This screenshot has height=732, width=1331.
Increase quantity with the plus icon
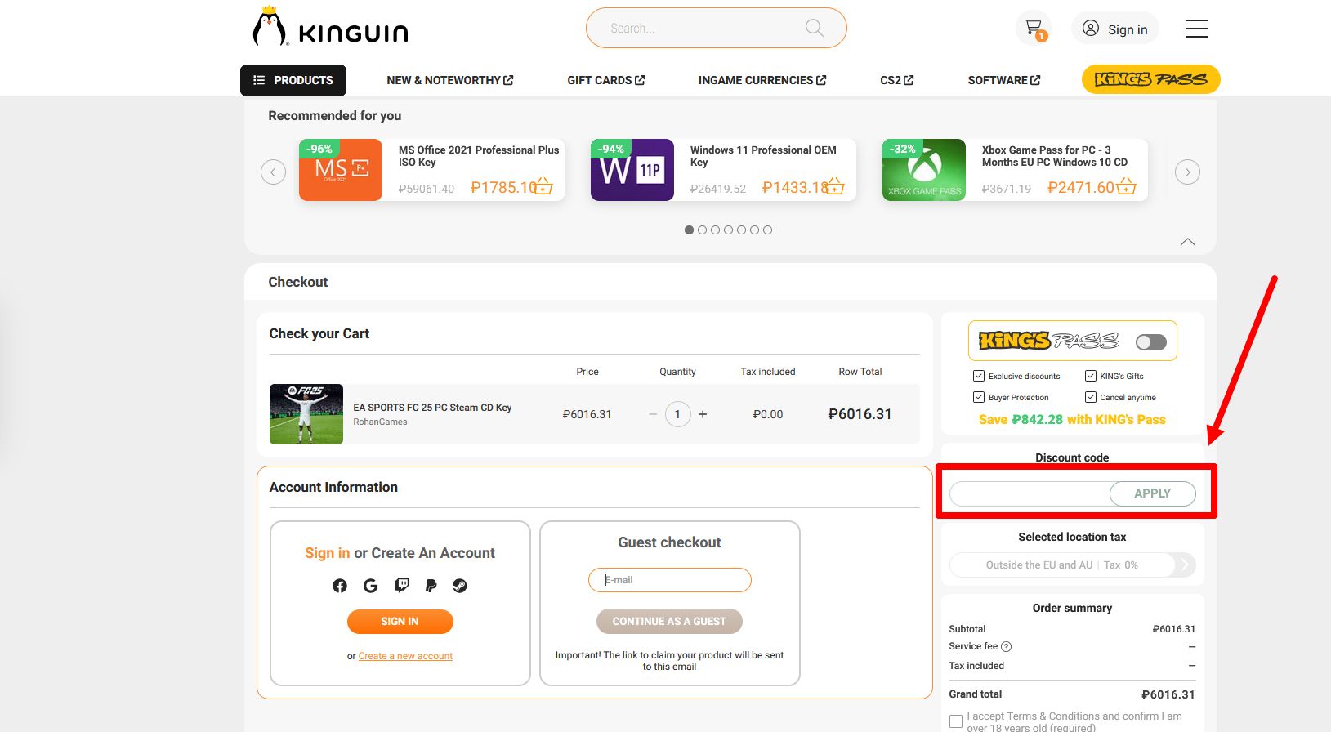click(703, 414)
